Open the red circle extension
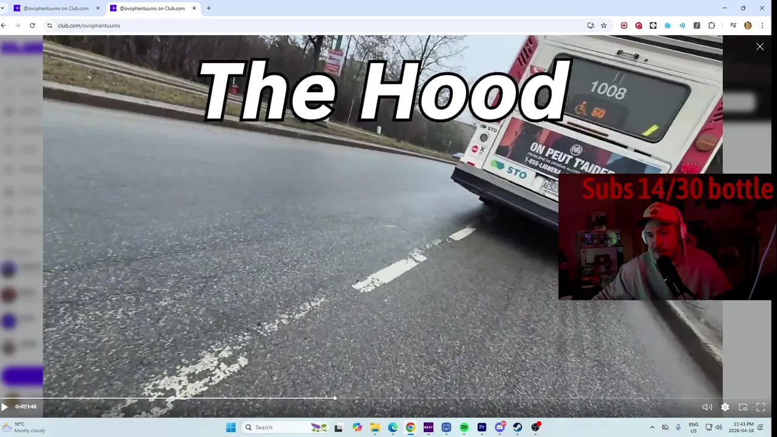The width and height of the screenshot is (777, 437). pos(639,25)
